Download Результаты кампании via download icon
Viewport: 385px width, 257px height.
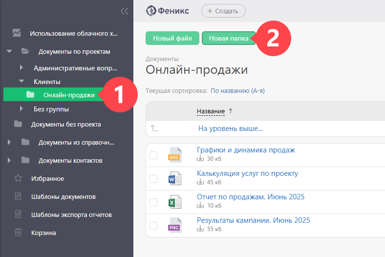200,229
